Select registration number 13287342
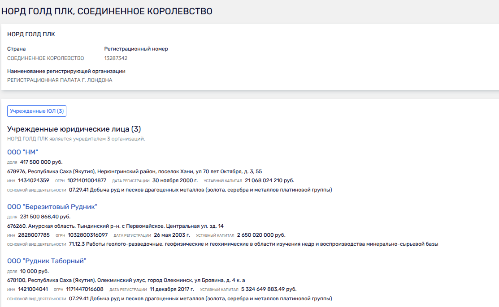Viewport: 499px width, 307px height. point(116,58)
